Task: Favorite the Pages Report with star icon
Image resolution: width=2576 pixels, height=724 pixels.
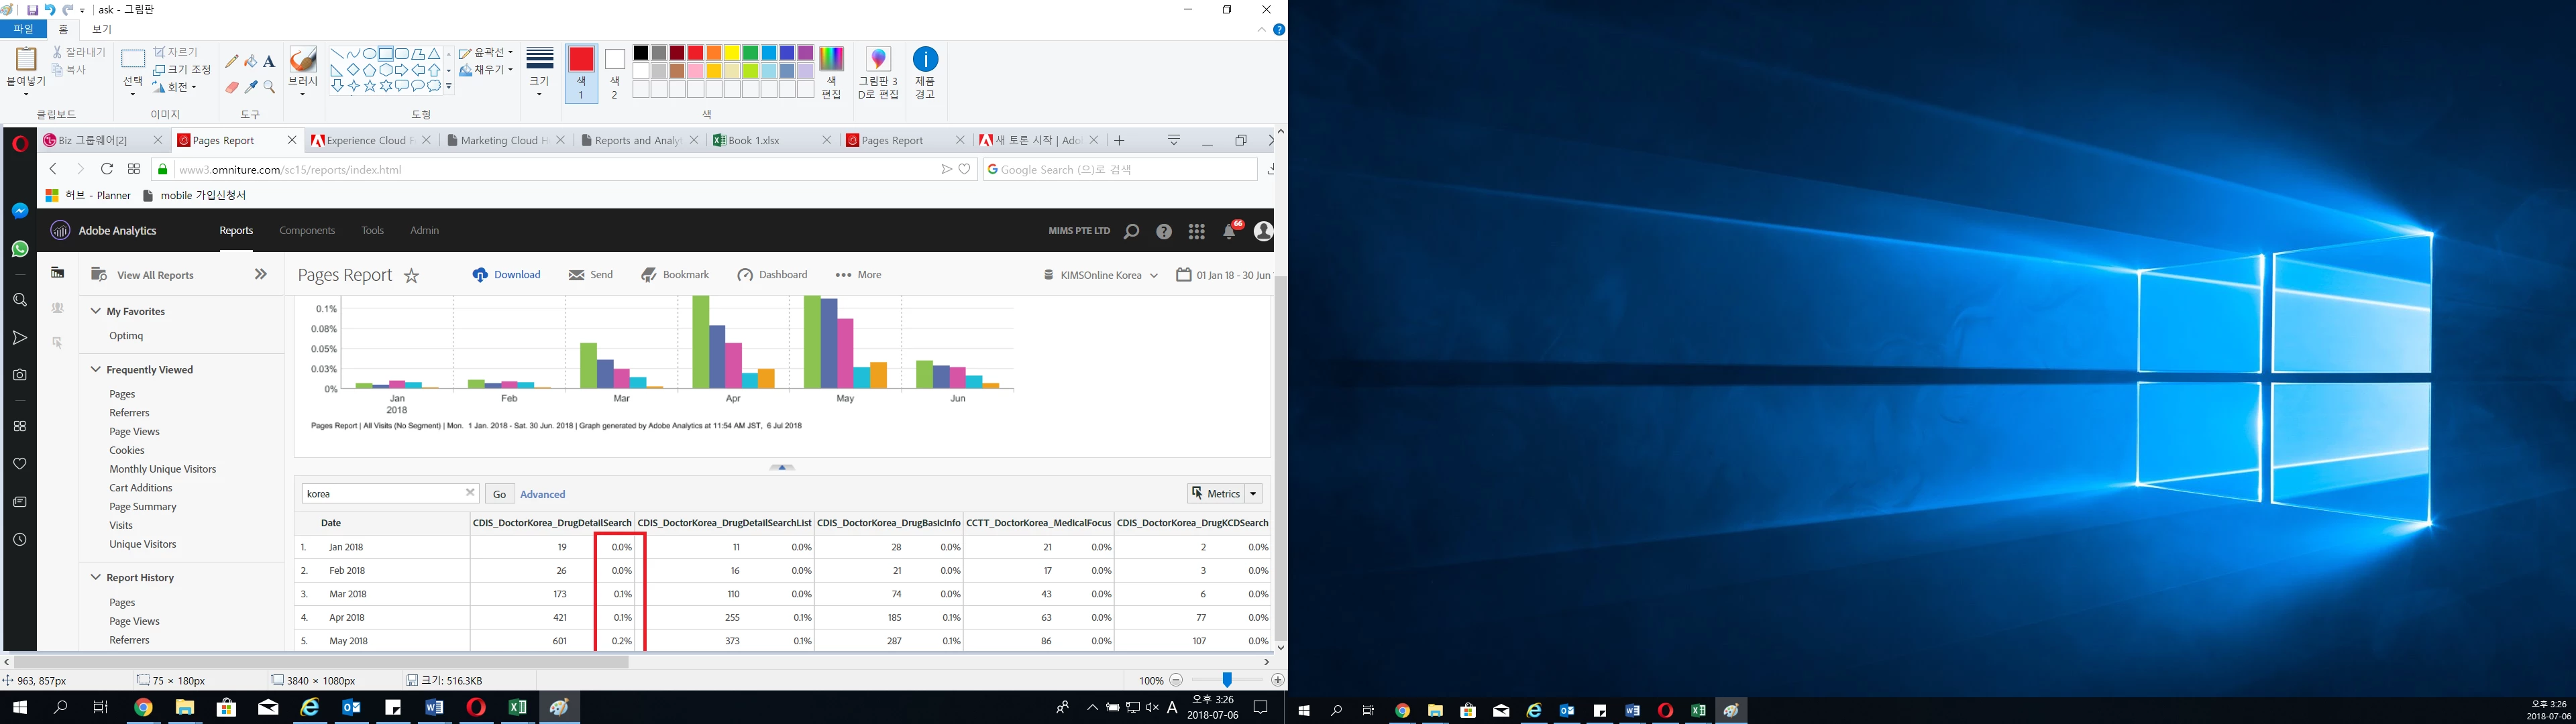Action: (411, 276)
